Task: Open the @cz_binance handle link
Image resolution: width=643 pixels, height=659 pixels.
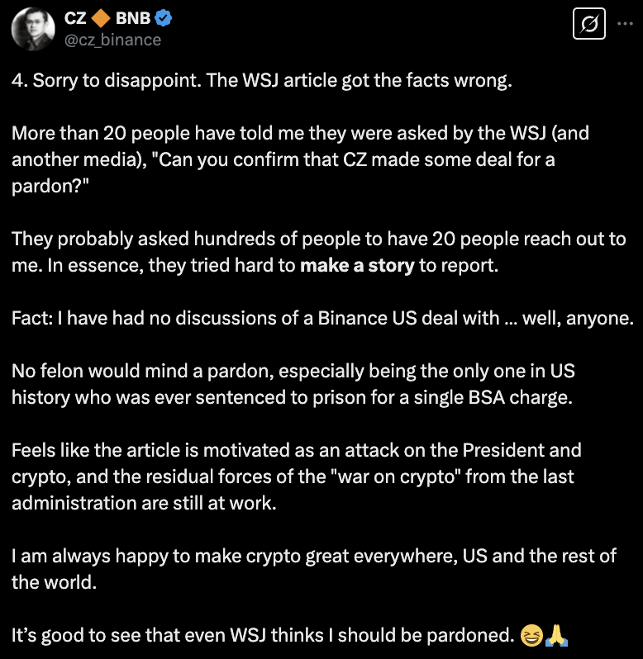Action: pos(112,39)
